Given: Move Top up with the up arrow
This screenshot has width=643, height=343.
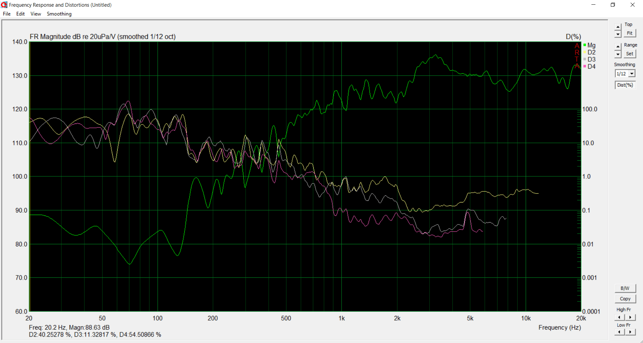Looking at the screenshot, I should (x=618, y=27).
